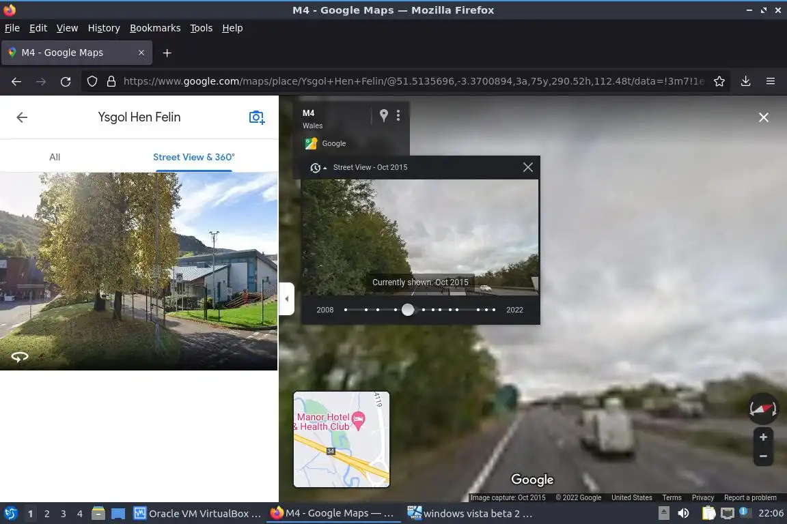Viewport: 787px width, 524px height.
Task: Click the clipboard tray icon
Action: [x=708, y=513]
